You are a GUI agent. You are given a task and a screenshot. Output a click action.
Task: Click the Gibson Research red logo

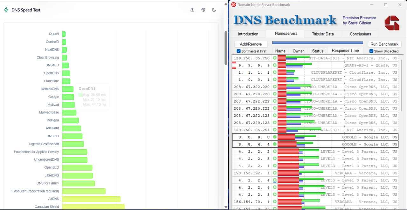coord(392,23)
